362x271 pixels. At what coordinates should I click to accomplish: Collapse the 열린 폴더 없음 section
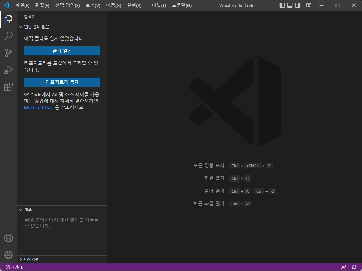62,27
